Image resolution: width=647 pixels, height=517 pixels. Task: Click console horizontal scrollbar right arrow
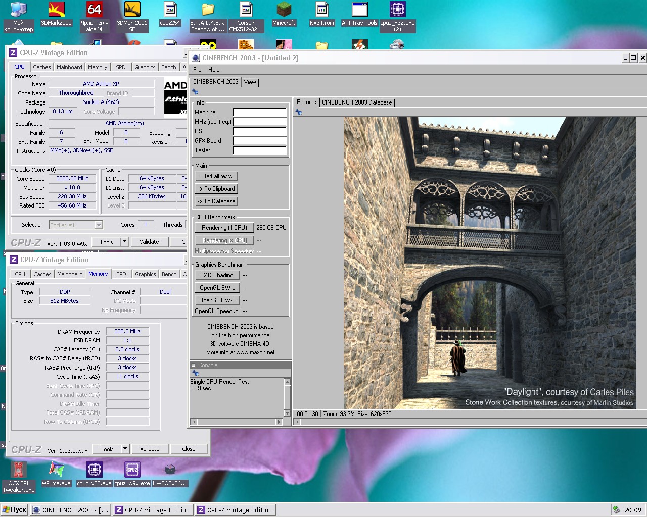pyautogui.click(x=279, y=422)
